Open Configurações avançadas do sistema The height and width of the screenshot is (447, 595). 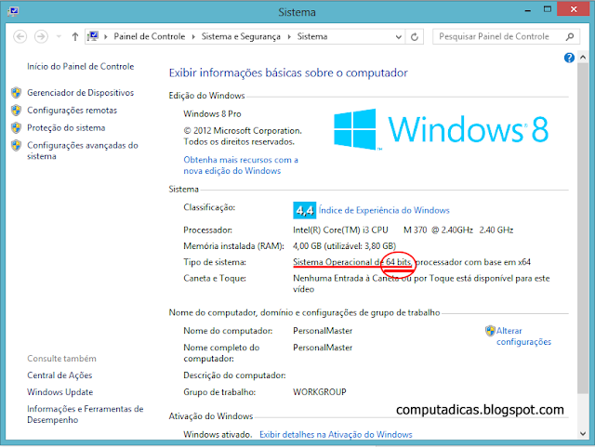click(x=83, y=151)
